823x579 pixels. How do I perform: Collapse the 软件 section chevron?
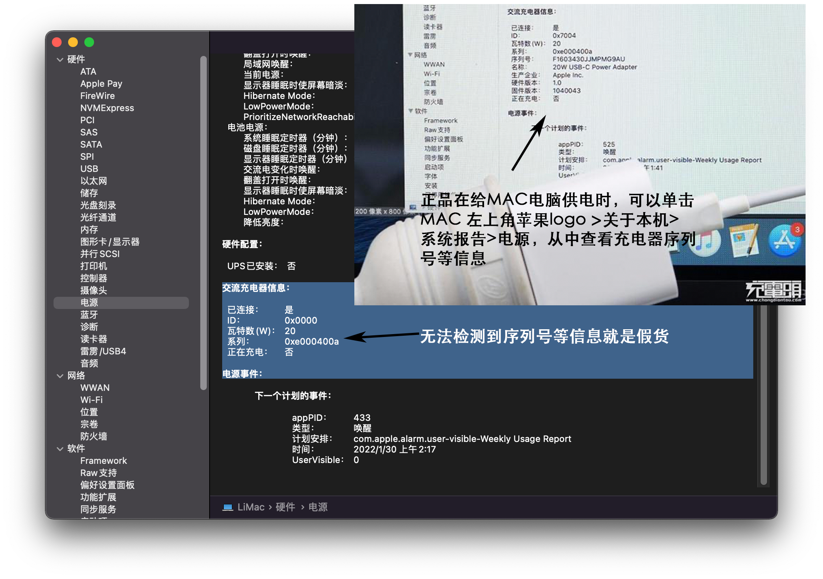(x=60, y=449)
